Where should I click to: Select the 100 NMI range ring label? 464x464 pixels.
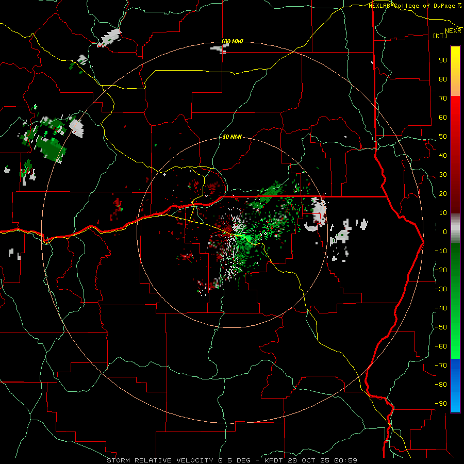[x=233, y=41]
